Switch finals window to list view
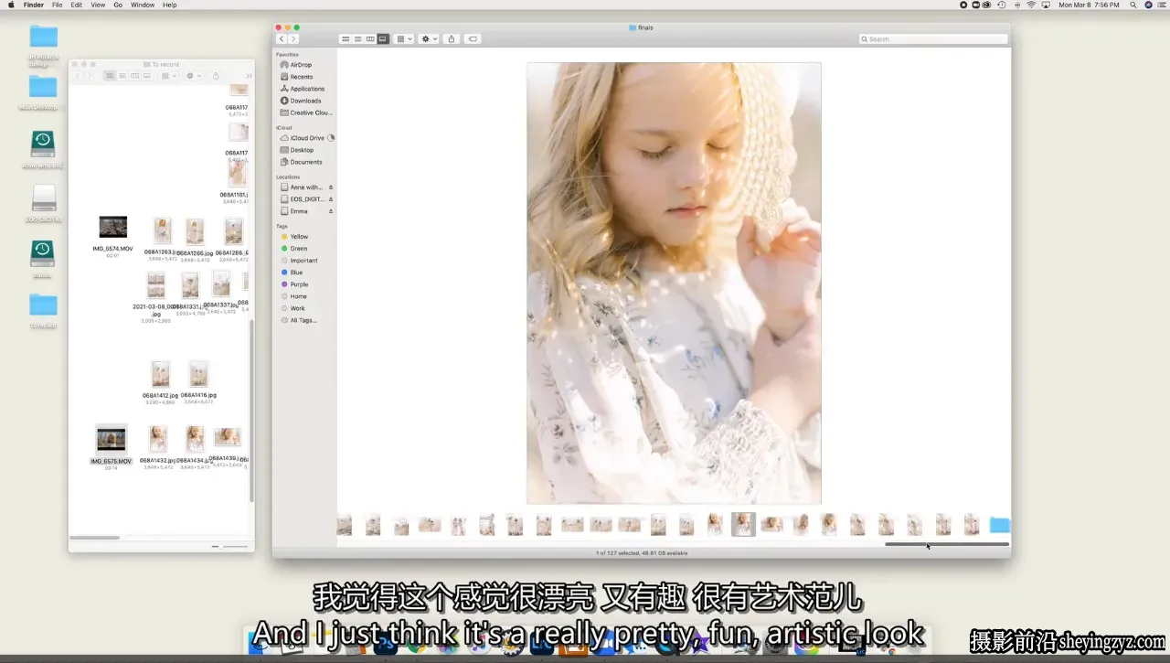Image resolution: width=1170 pixels, height=663 pixels. click(x=357, y=39)
